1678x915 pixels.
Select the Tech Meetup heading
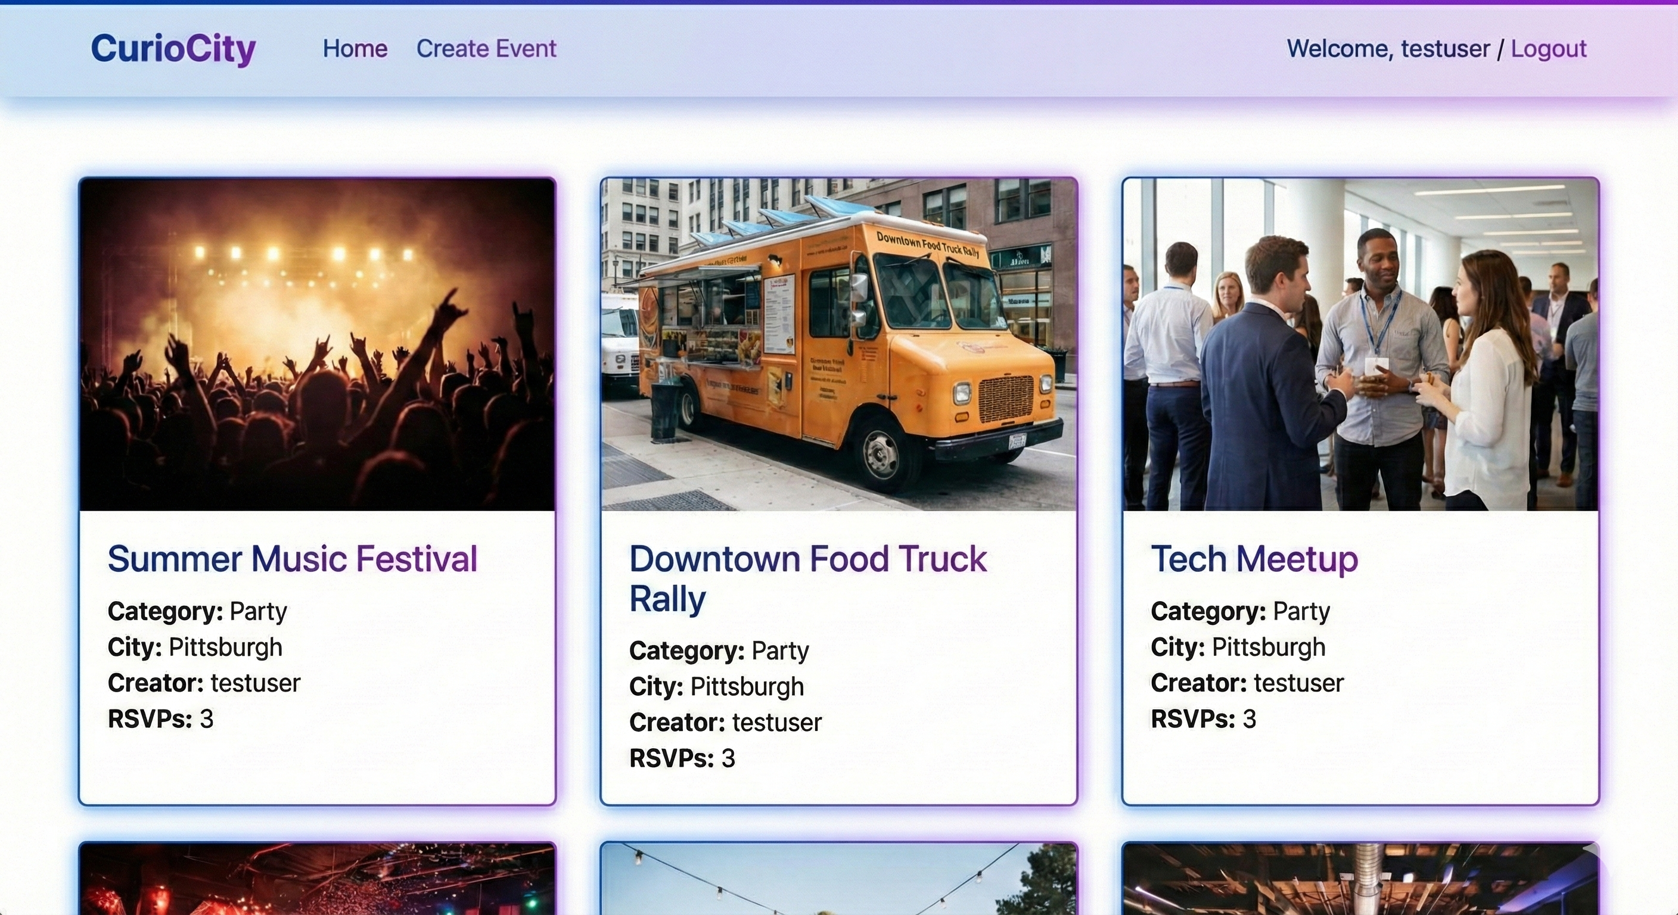pyautogui.click(x=1254, y=559)
